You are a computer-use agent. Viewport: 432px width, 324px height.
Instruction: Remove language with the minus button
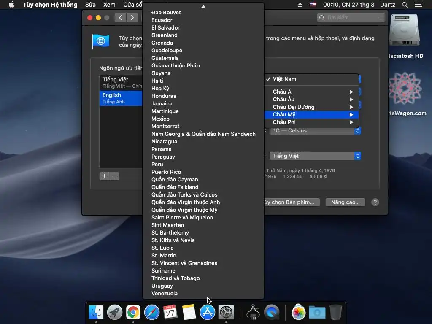click(x=115, y=176)
